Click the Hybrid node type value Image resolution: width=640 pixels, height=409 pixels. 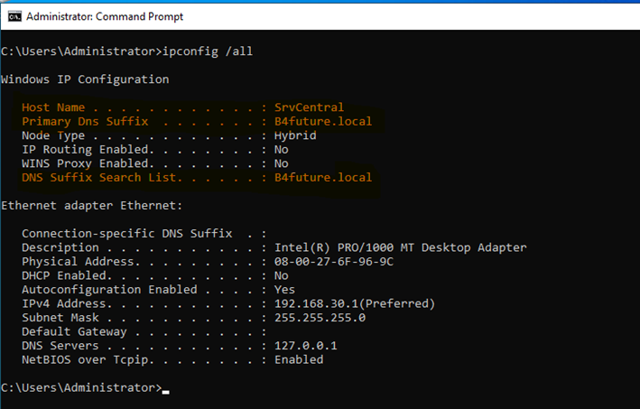(x=294, y=135)
